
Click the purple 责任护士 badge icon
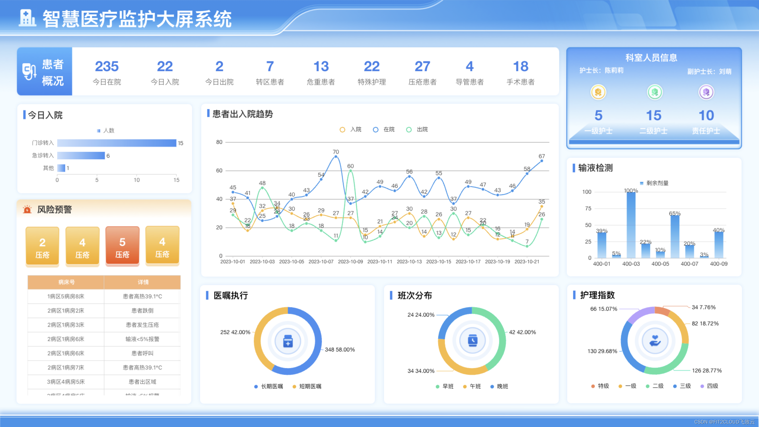(706, 92)
